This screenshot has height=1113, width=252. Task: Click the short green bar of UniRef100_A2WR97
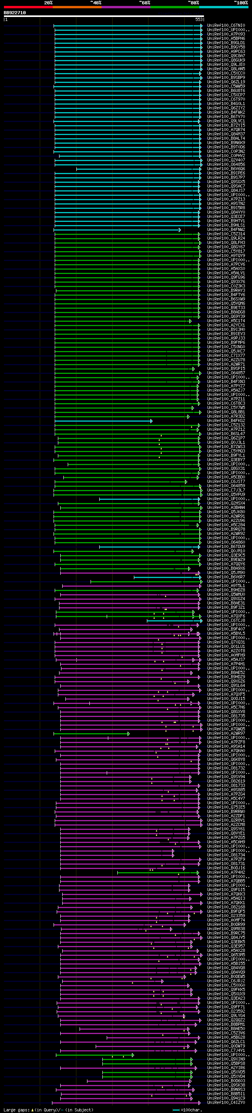pyautogui.click(x=91, y=733)
